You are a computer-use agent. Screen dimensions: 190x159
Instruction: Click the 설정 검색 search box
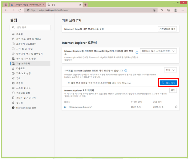[30, 27]
